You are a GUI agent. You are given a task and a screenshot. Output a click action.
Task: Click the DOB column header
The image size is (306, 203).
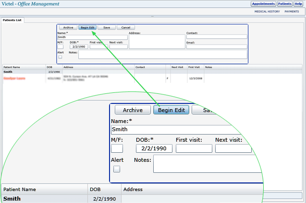[54, 67]
